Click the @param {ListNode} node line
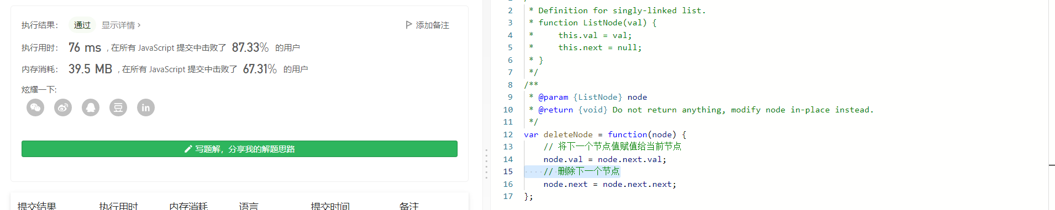The image size is (1055, 210). (x=588, y=97)
